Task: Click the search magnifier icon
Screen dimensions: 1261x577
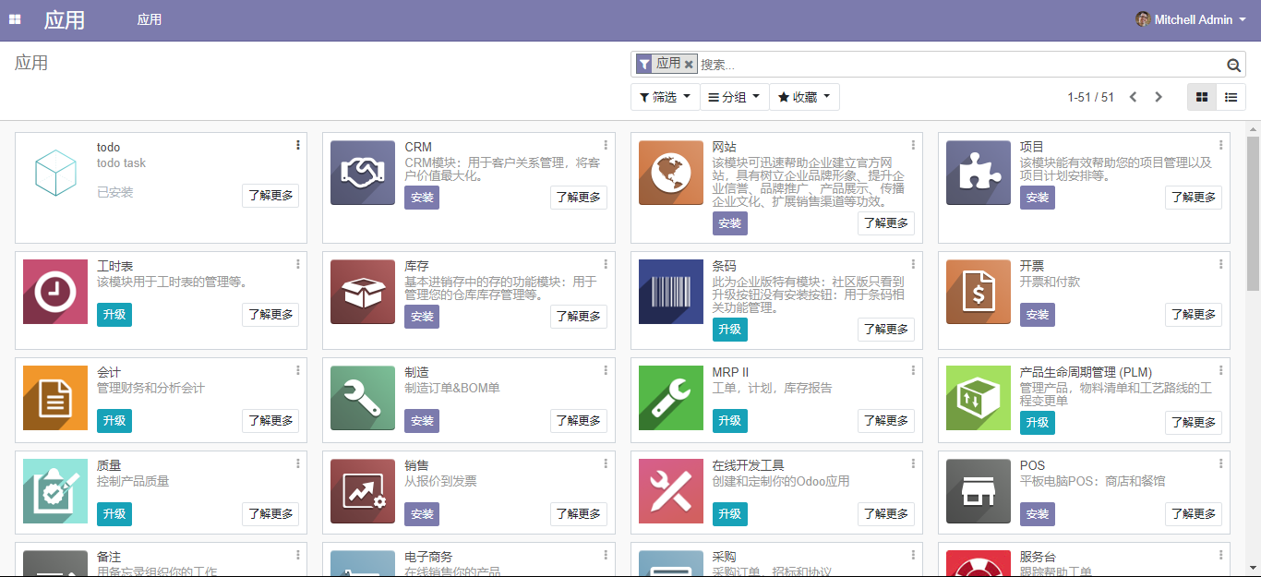Action: 1233,65
